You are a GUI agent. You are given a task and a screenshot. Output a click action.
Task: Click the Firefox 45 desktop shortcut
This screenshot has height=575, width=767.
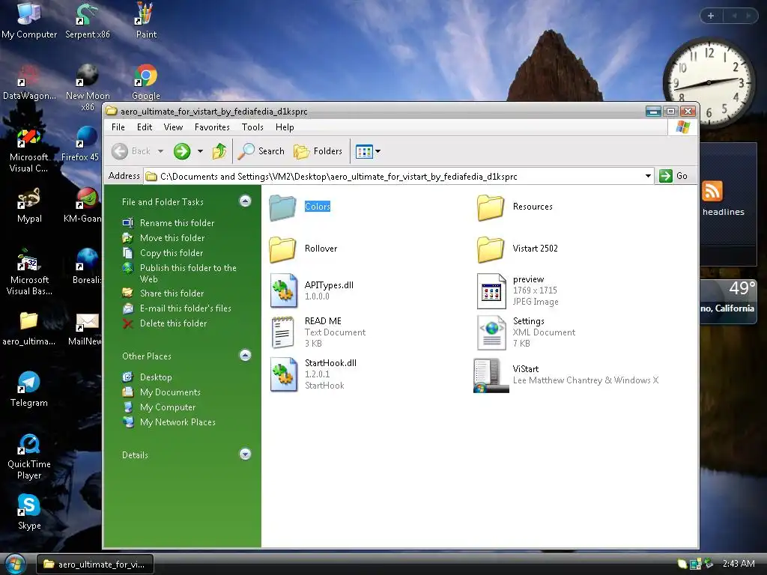[x=81, y=144]
